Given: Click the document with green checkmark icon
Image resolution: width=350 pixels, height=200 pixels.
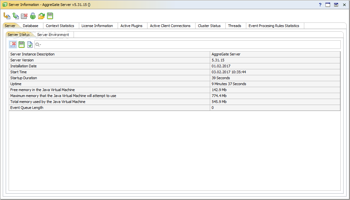Looking at the screenshot, I should (x=30, y=45).
